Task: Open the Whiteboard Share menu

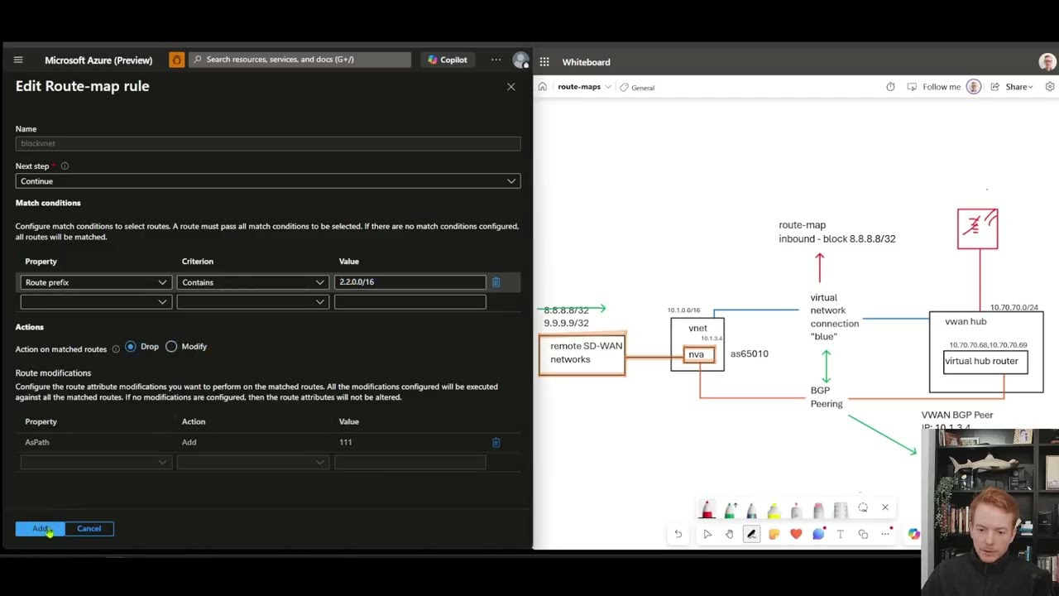Action: tap(1011, 87)
